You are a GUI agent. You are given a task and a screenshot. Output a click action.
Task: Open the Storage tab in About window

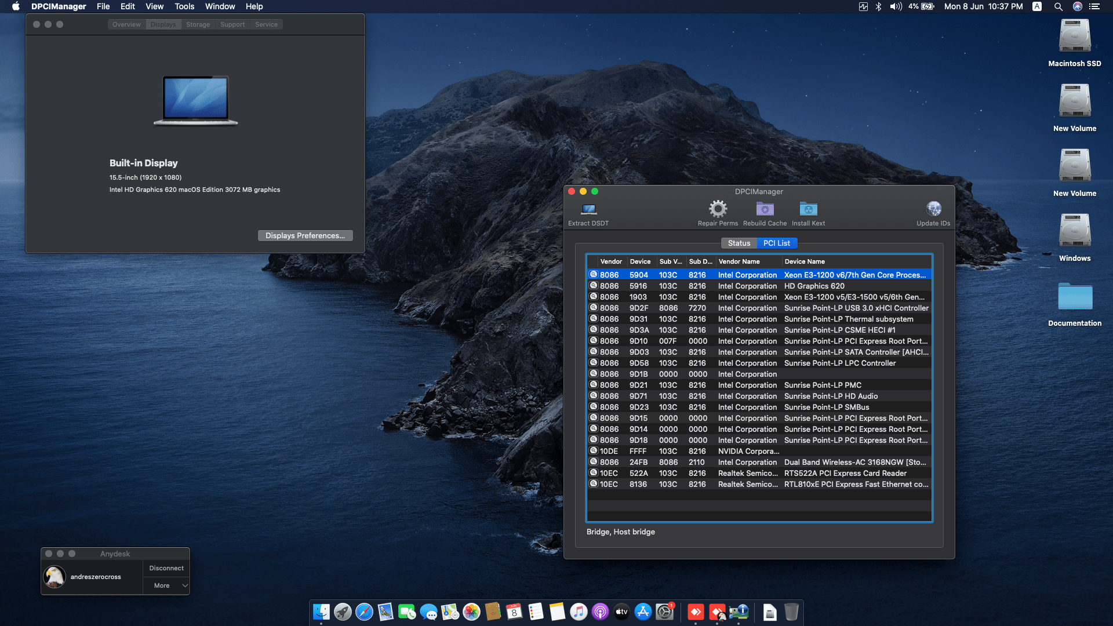coord(198,24)
